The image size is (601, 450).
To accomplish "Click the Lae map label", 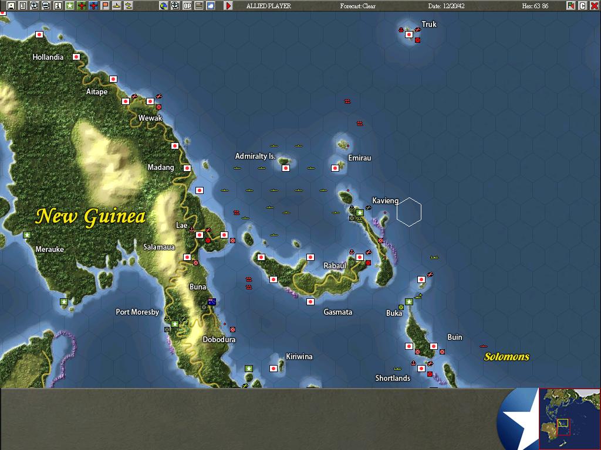I will point(182,225).
